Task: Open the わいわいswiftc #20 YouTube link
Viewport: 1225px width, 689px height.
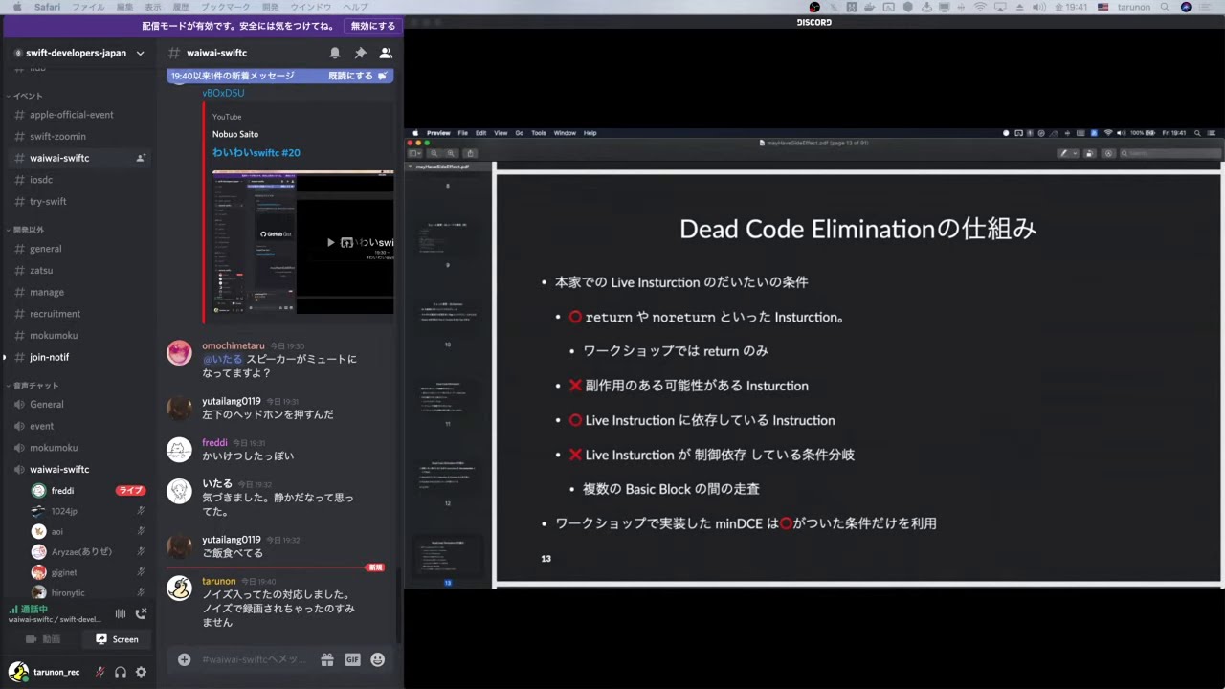Action: point(256,152)
